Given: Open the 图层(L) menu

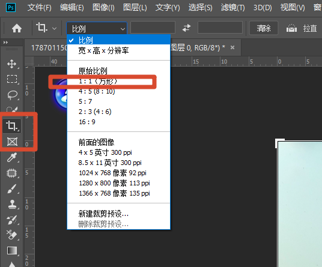Looking at the screenshot, I should click(135, 8).
